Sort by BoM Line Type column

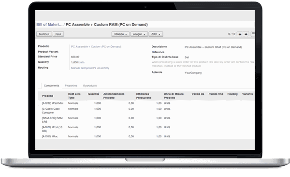[x=74, y=96]
